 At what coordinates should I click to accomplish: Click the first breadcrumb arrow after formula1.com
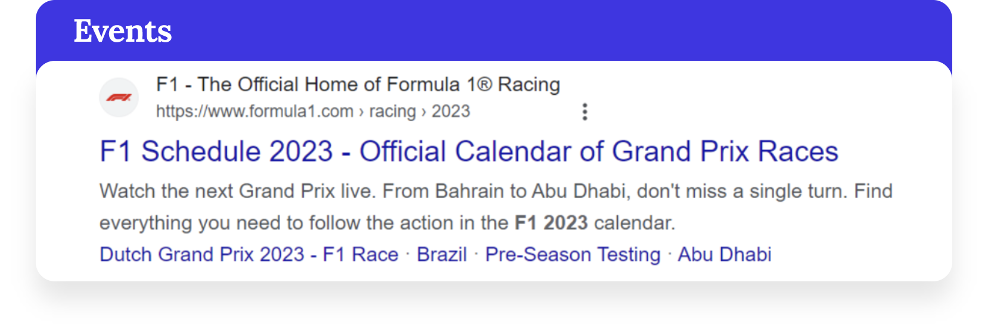[361, 112]
